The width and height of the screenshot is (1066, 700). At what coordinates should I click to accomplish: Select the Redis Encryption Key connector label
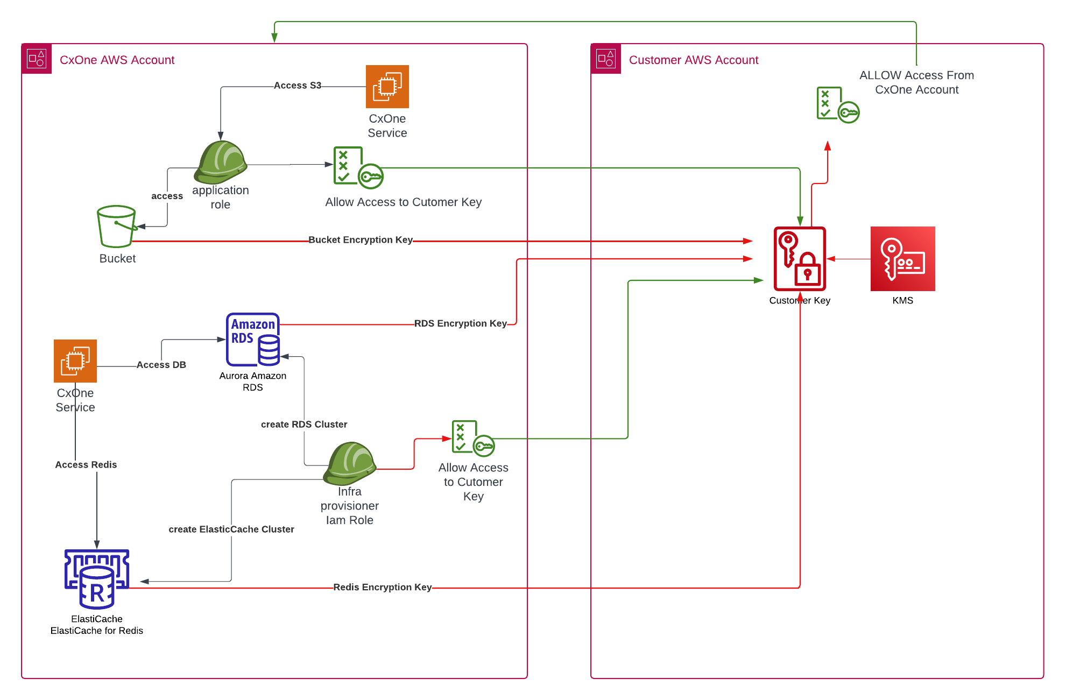pos(382,587)
